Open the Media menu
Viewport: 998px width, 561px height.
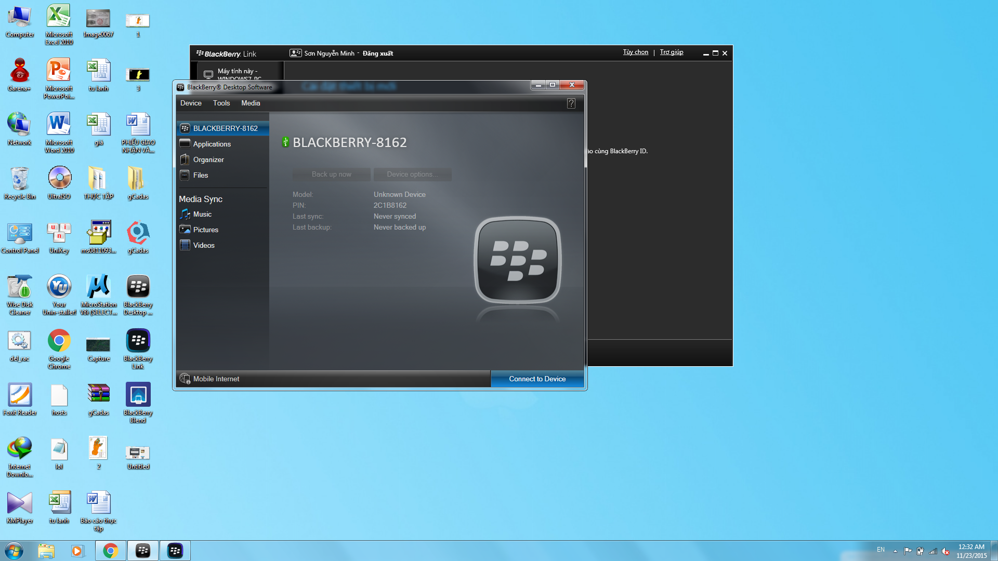click(251, 103)
